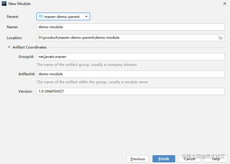Viewport: 230px width, 164px height.
Task: Click the folder browse icon in Location field
Action: [221, 38]
